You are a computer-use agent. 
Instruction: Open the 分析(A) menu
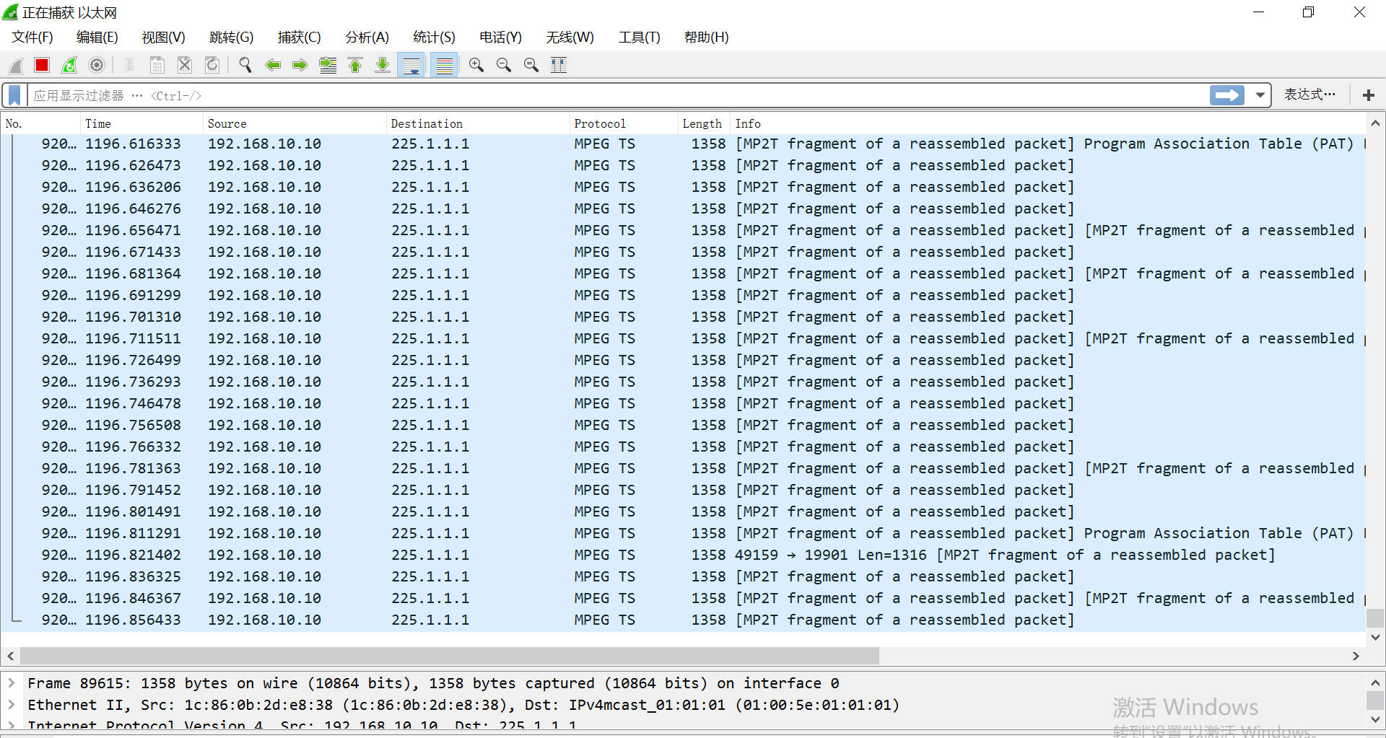pos(367,38)
